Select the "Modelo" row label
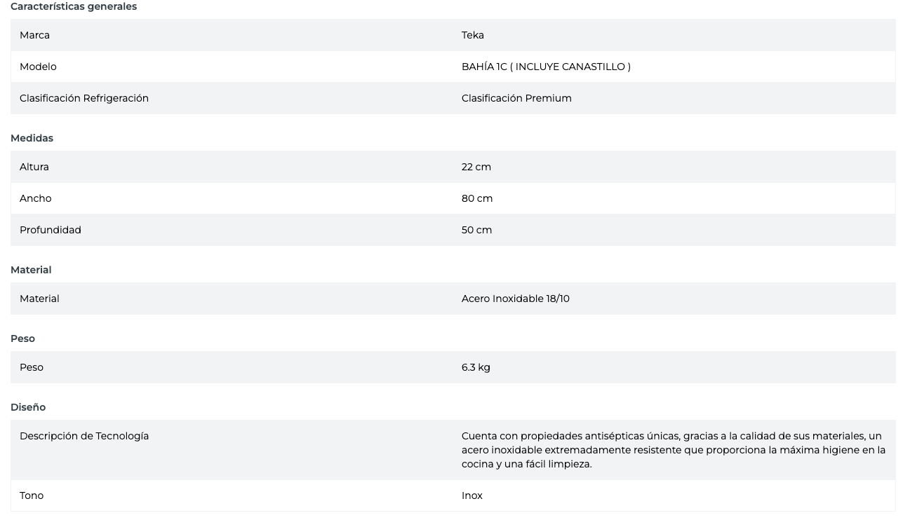The image size is (903, 520). pos(38,67)
